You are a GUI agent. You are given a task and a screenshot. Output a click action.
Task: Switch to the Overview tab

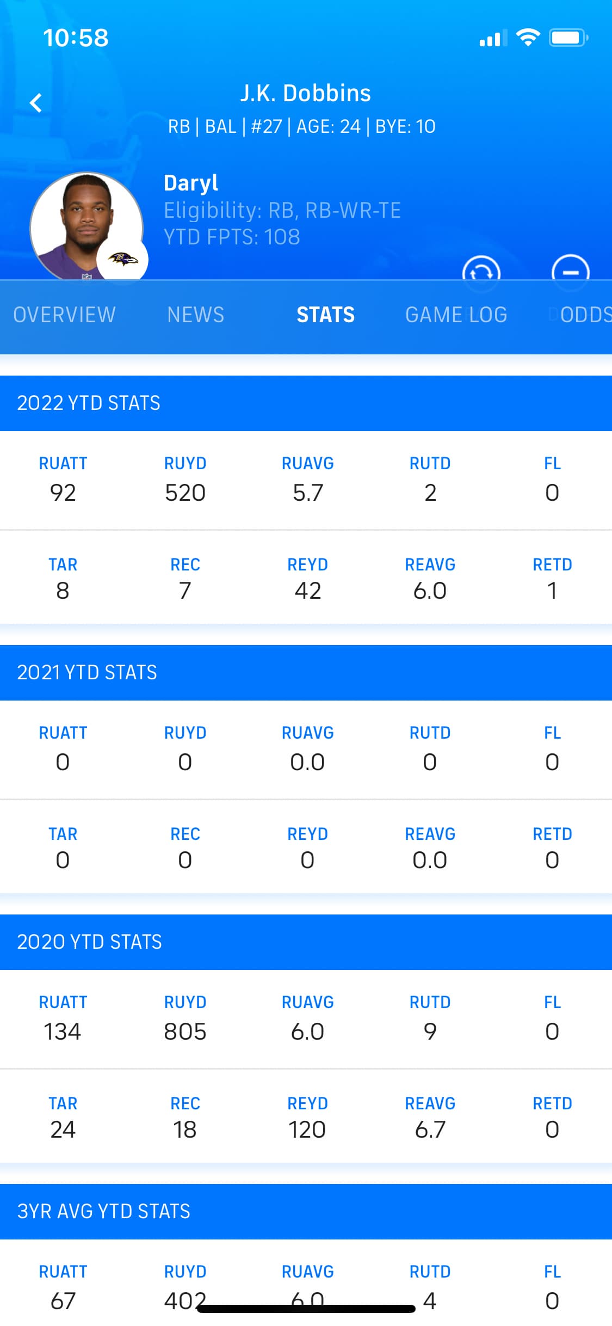[x=64, y=315]
